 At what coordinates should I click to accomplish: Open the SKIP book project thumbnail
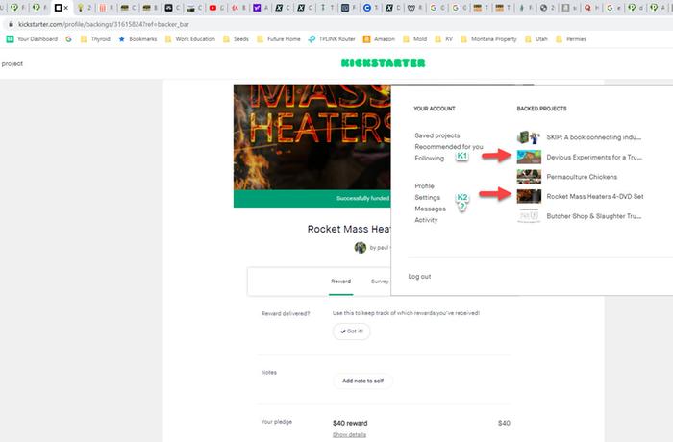click(528, 136)
